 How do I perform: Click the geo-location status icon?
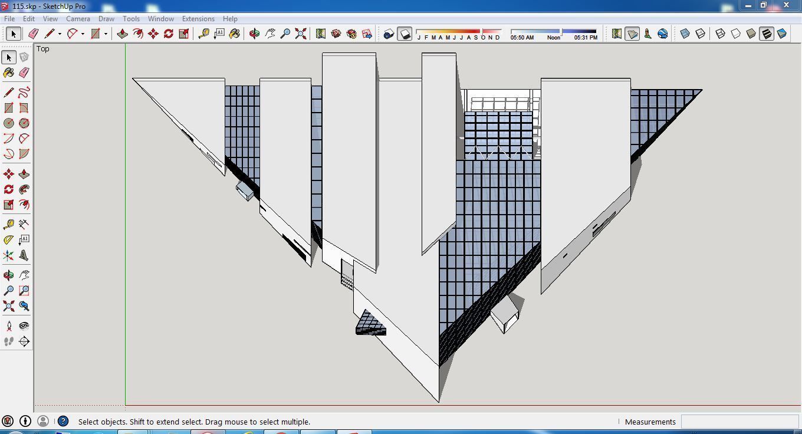click(x=8, y=422)
